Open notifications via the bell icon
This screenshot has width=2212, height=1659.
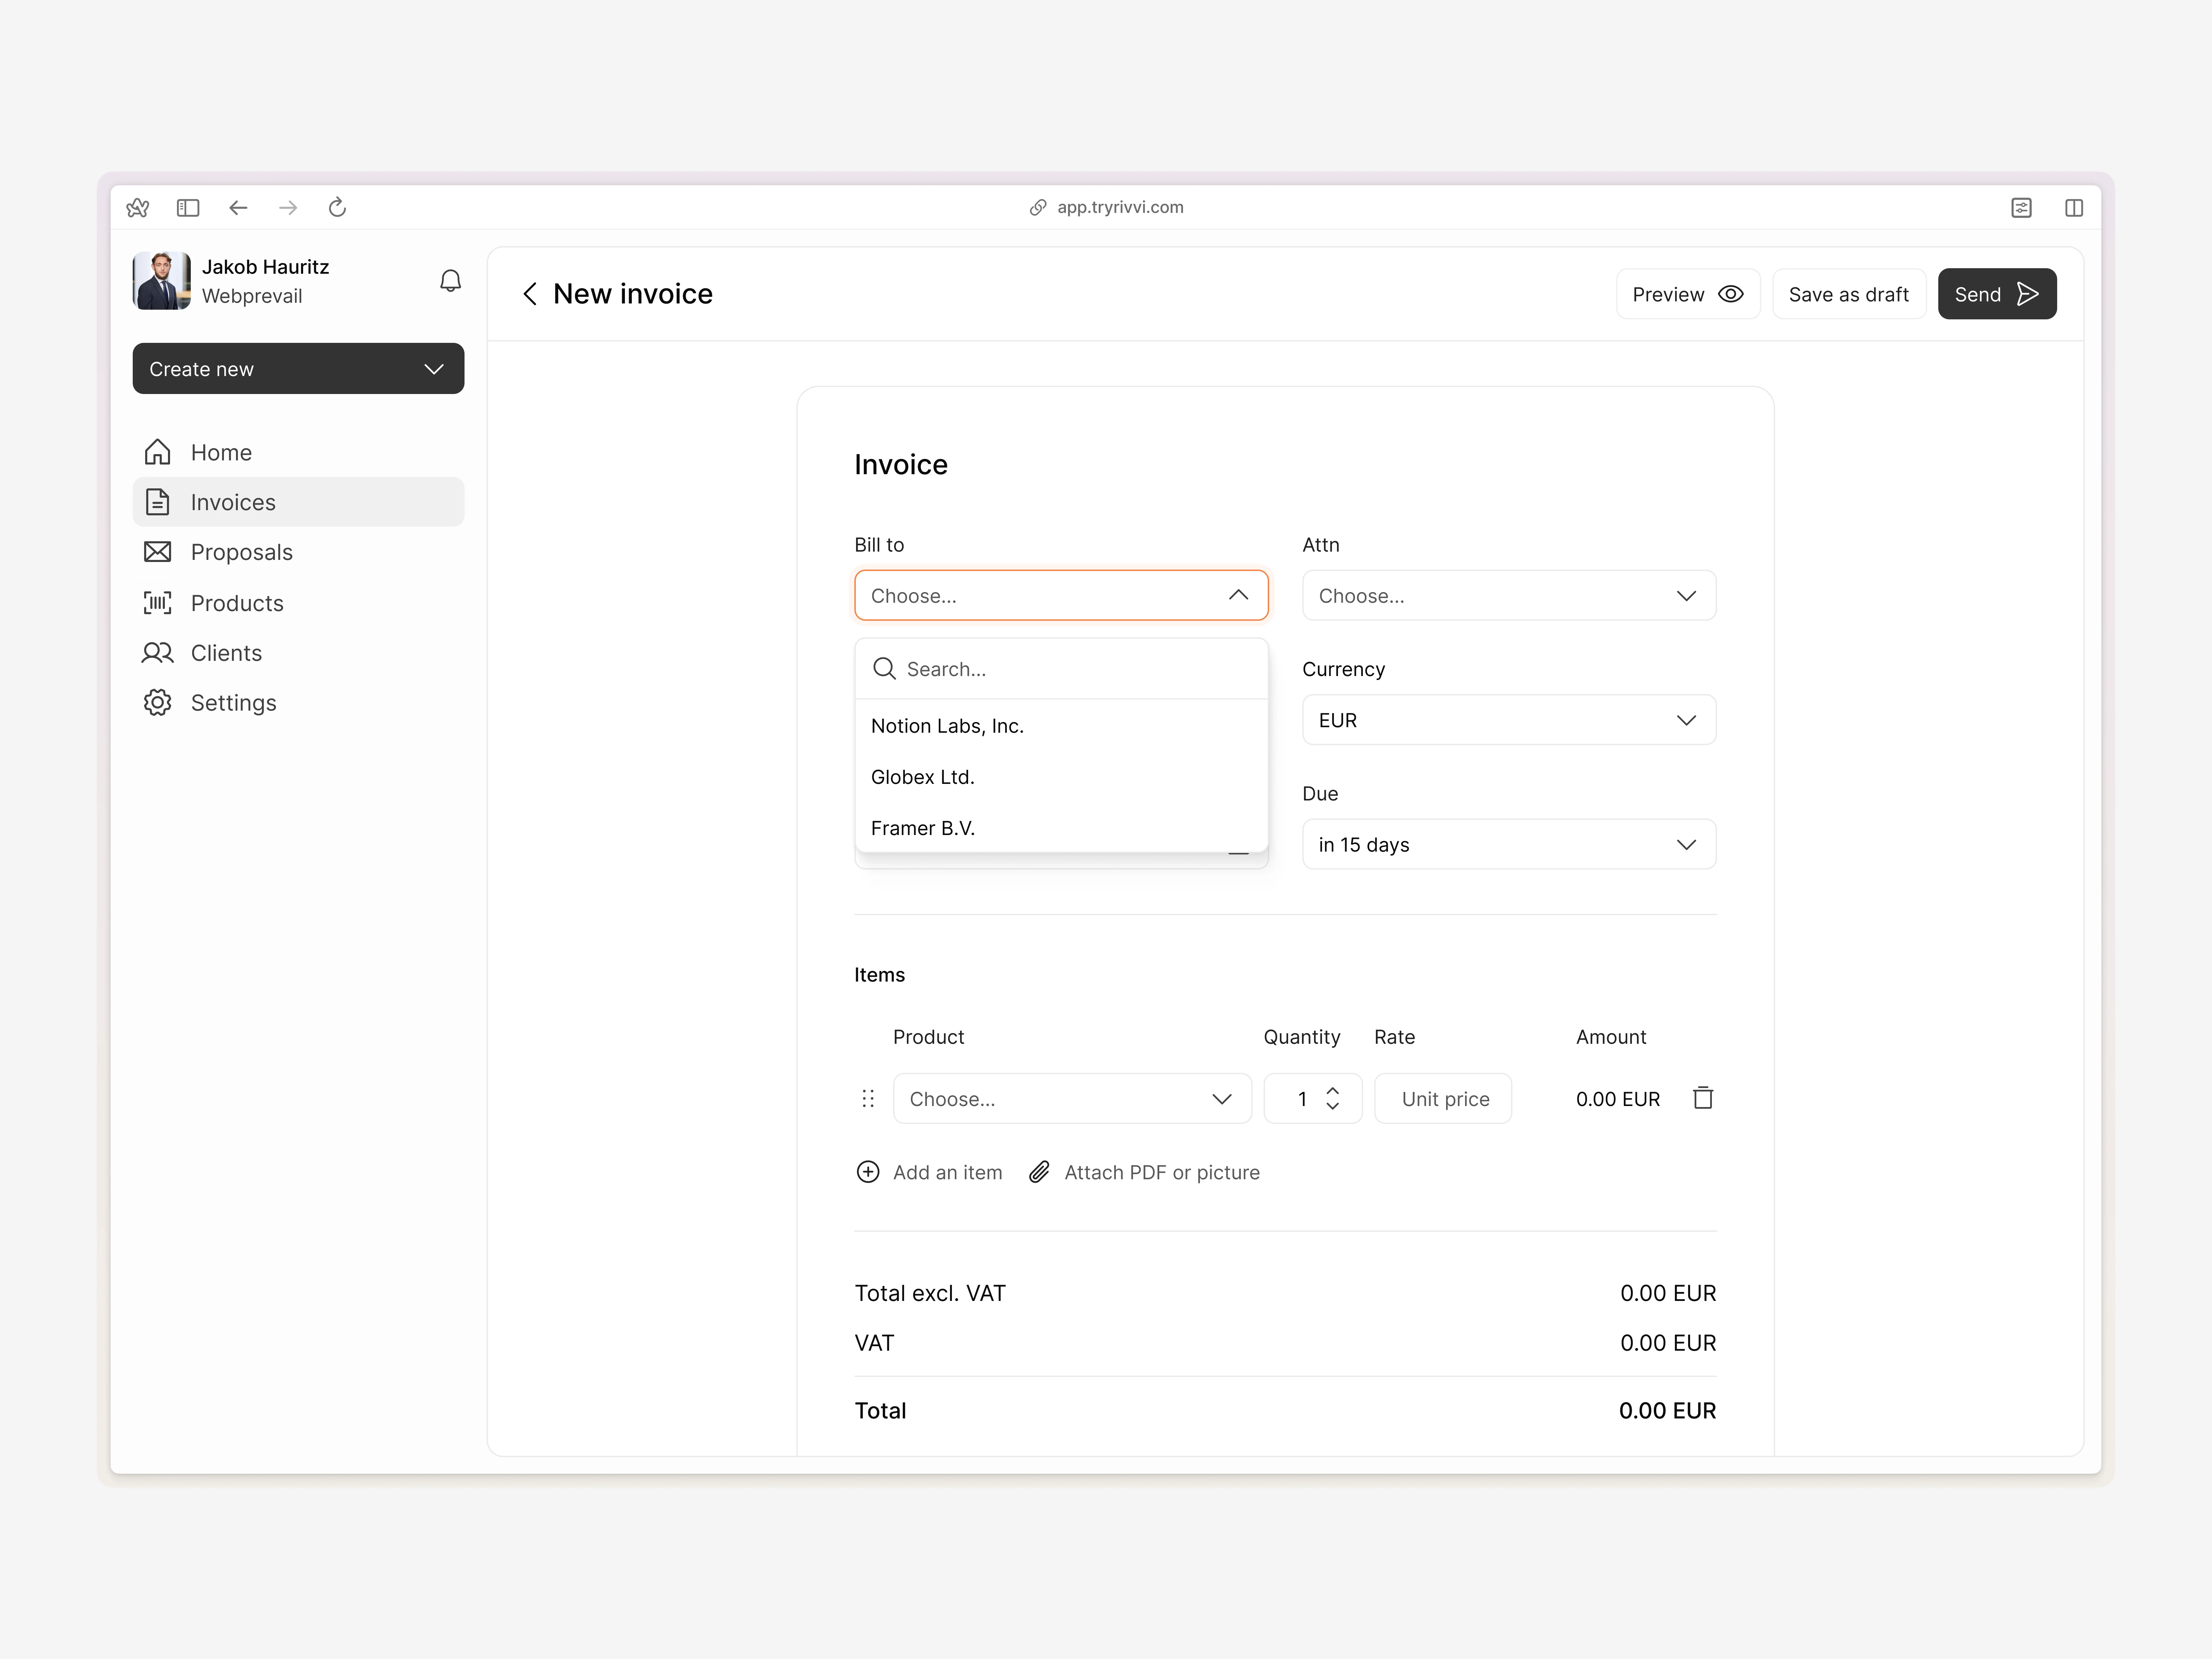tap(451, 281)
